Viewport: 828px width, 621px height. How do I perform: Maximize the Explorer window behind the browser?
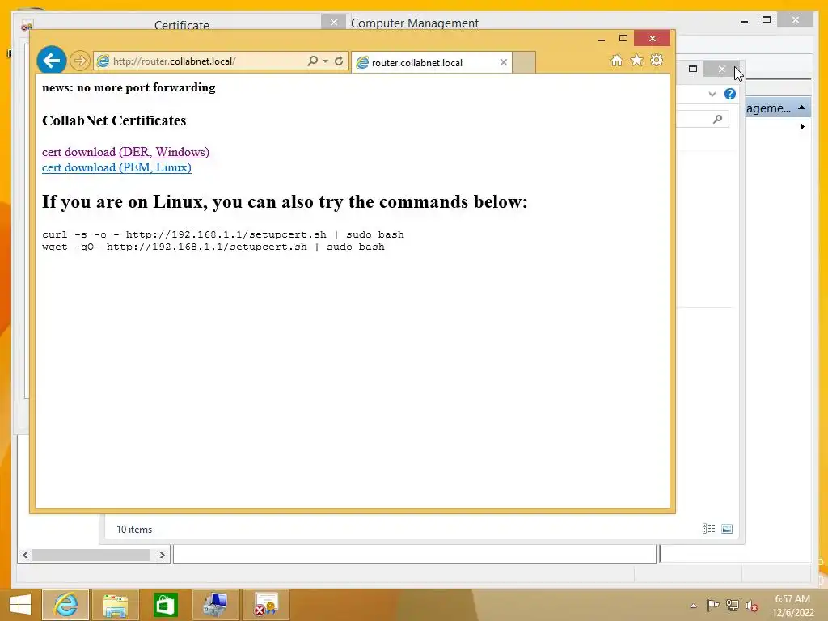[x=693, y=69]
